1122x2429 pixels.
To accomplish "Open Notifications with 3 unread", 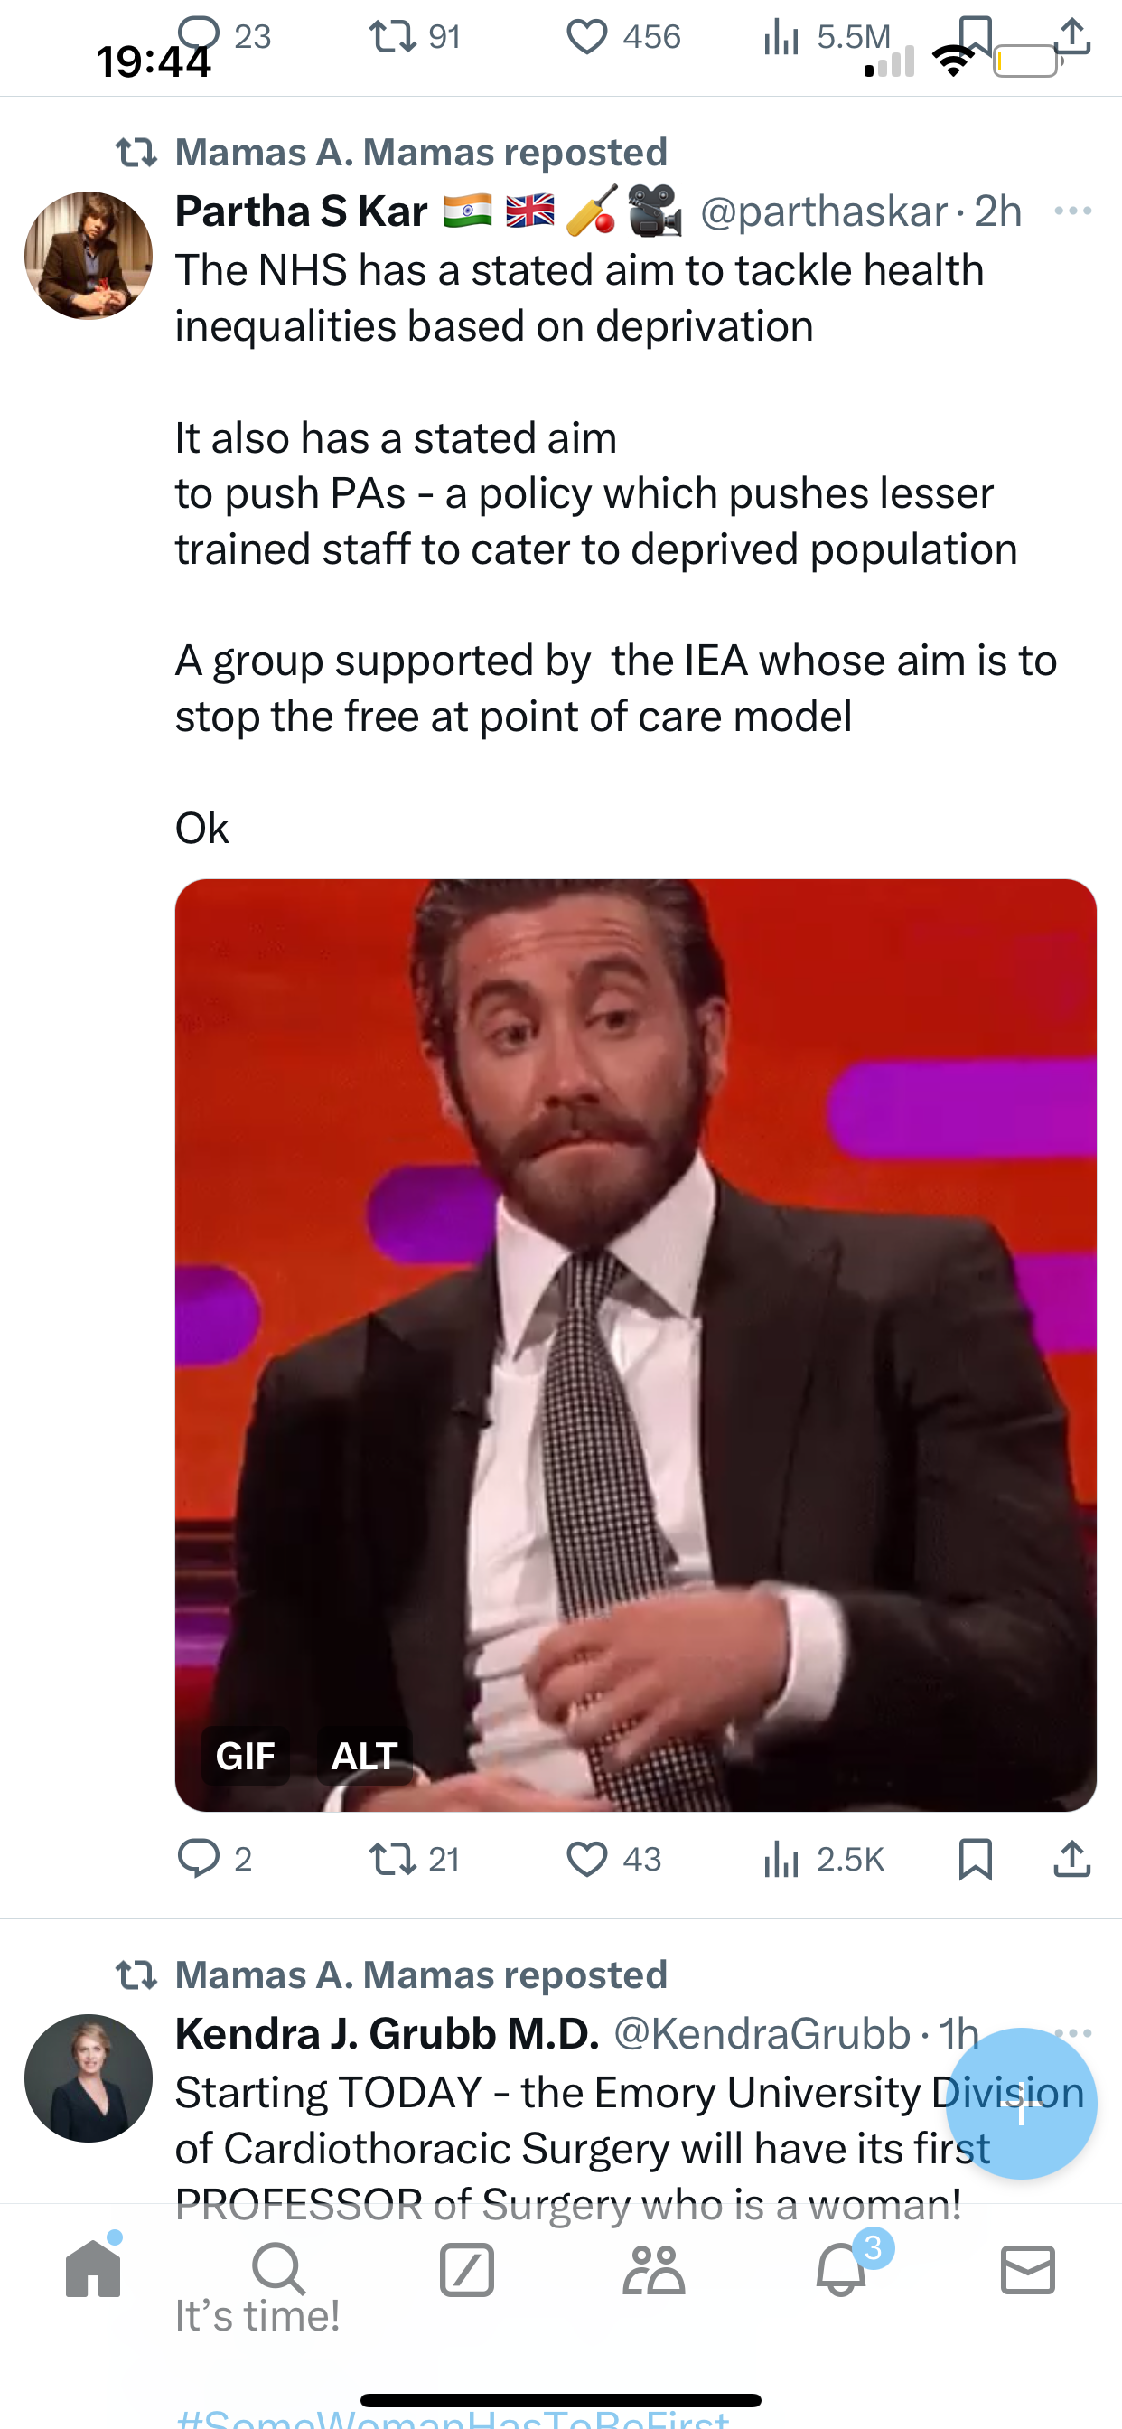I will [841, 2269].
